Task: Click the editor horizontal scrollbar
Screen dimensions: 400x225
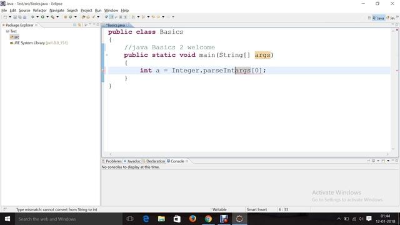Action: (x=249, y=154)
